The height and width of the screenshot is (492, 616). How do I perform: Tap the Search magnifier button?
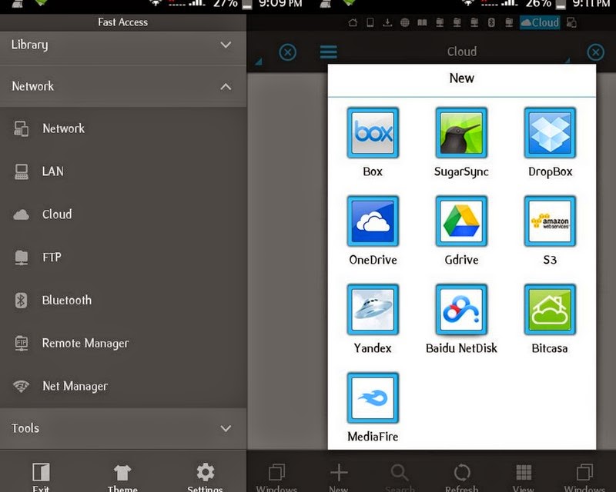point(400,477)
